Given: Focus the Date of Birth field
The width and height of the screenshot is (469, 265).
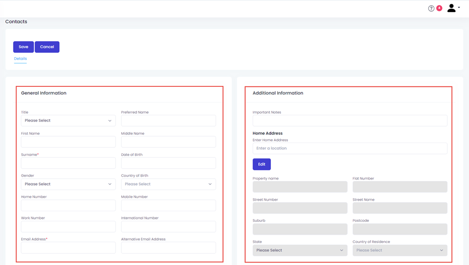Looking at the screenshot, I should [168, 163].
